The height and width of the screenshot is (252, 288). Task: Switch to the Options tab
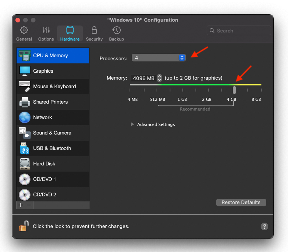46,34
